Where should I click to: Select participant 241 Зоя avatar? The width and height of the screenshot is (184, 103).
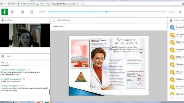(172, 72)
